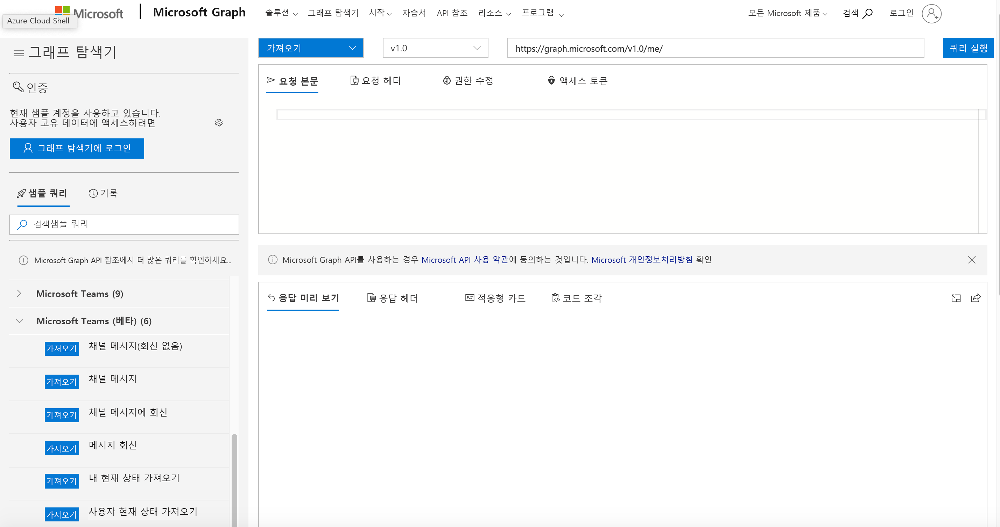
Task: Select 채널 메시지 sample query
Action: coord(112,378)
